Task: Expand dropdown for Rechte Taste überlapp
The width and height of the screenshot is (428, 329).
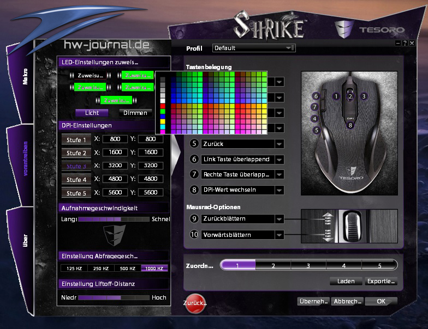Action: (280, 174)
